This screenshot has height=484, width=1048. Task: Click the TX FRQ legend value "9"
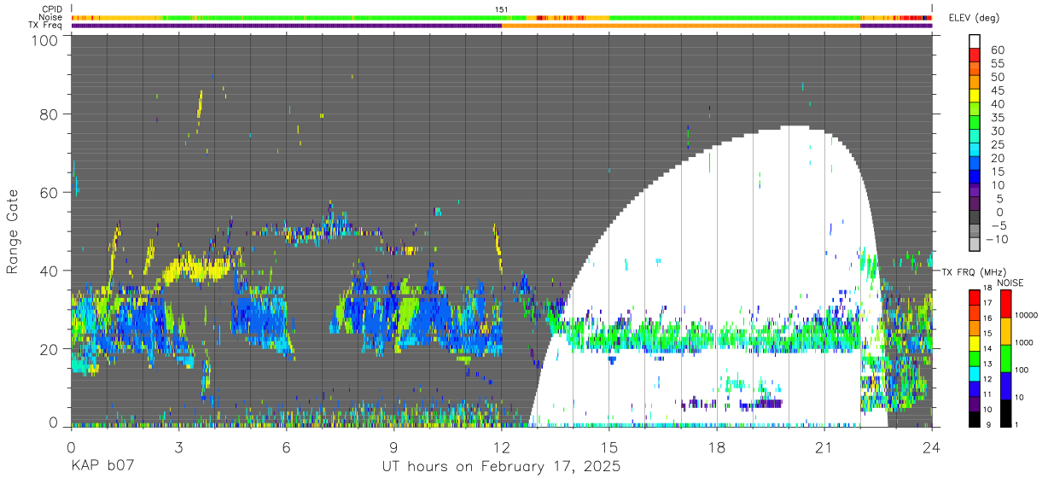[988, 425]
